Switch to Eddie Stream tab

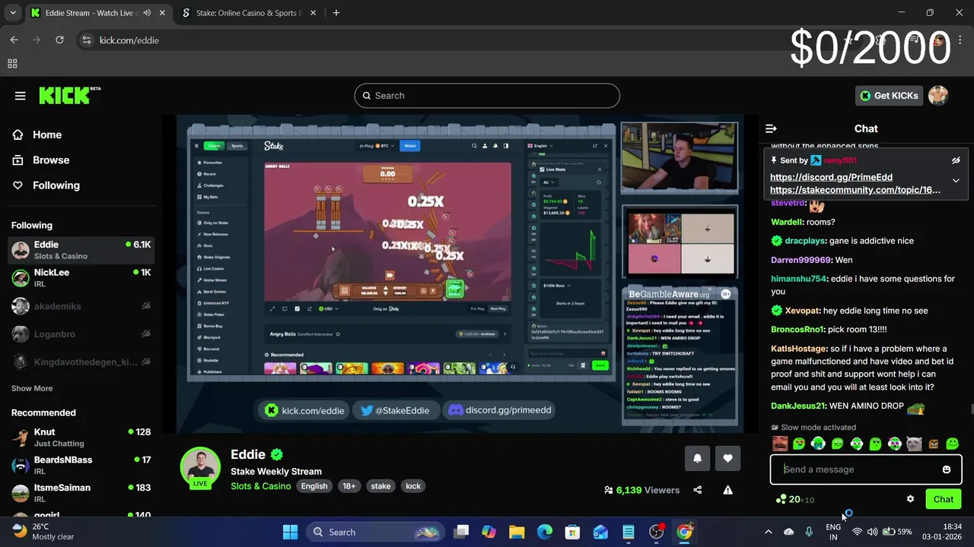click(97, 13)
